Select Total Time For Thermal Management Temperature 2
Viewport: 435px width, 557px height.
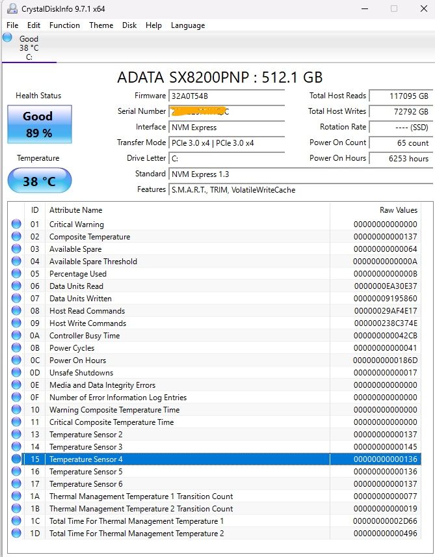(x=137, y=533)
